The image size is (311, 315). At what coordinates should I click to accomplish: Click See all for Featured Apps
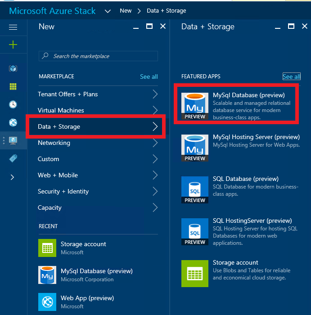(x=291, y=76)
